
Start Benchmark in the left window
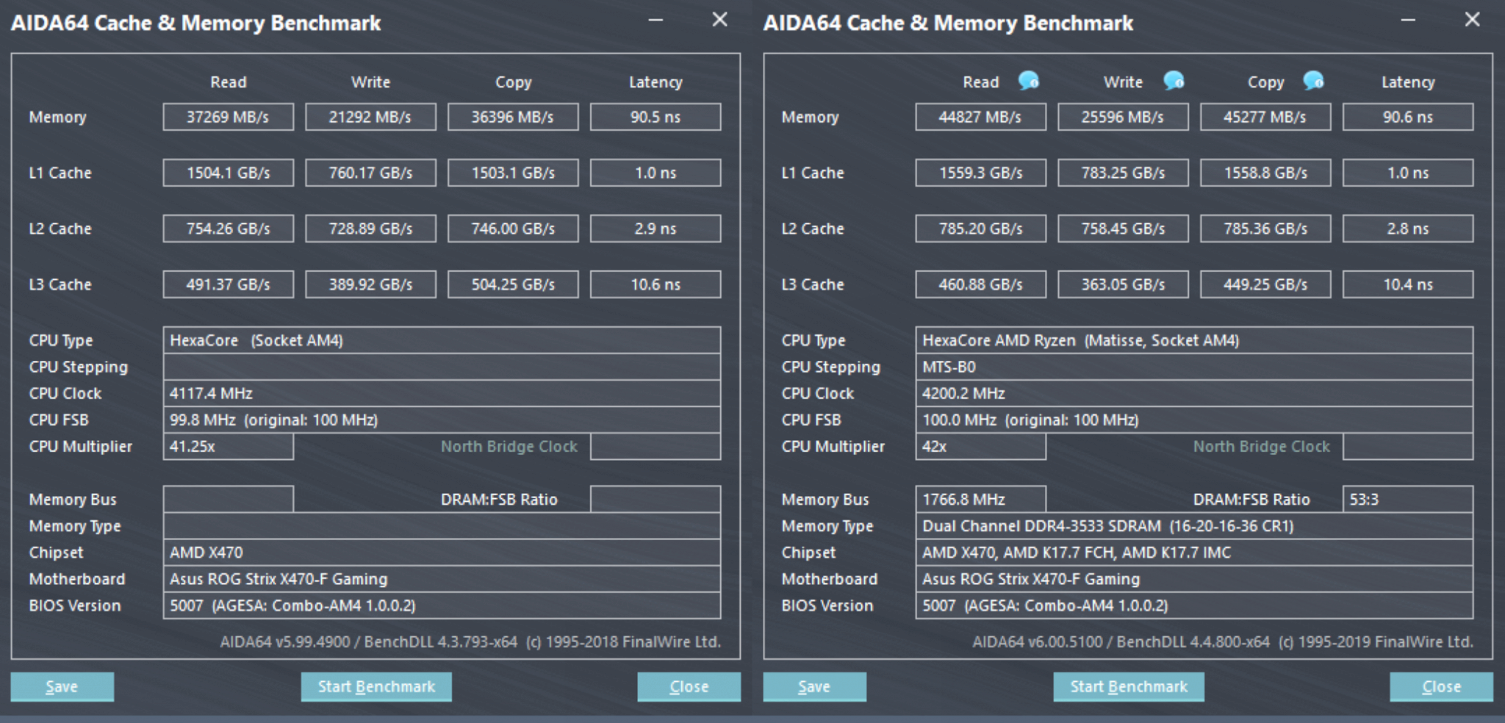(376, 686)
